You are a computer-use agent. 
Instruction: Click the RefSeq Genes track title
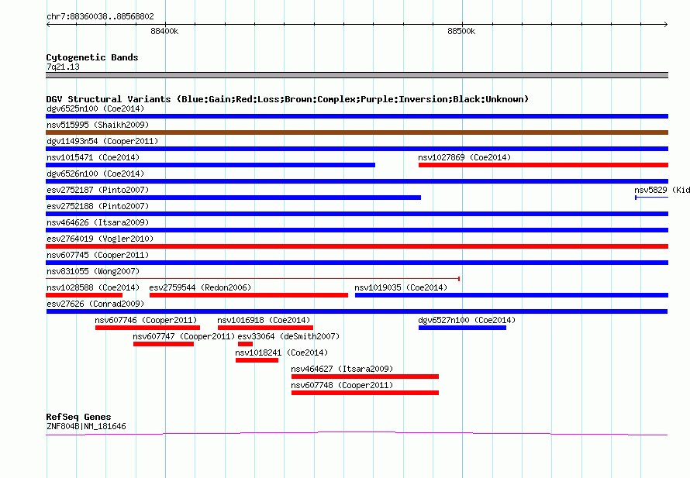[78, 417]
